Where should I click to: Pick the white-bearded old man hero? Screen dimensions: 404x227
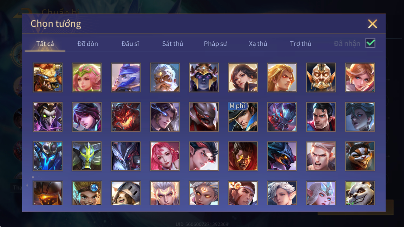point(165,77)
